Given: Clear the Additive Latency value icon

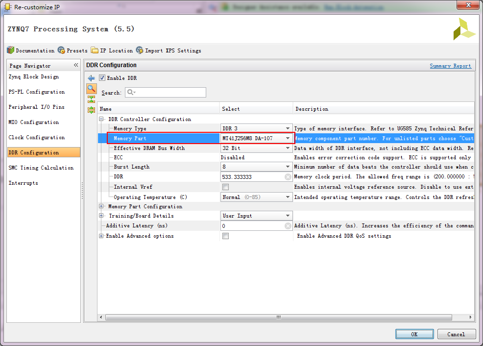Looking at the screenshot, I should click(x=288, y=226).
